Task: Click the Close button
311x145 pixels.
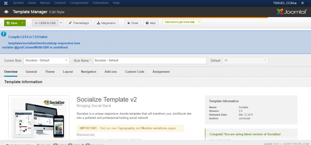Action: pos(133,23)
